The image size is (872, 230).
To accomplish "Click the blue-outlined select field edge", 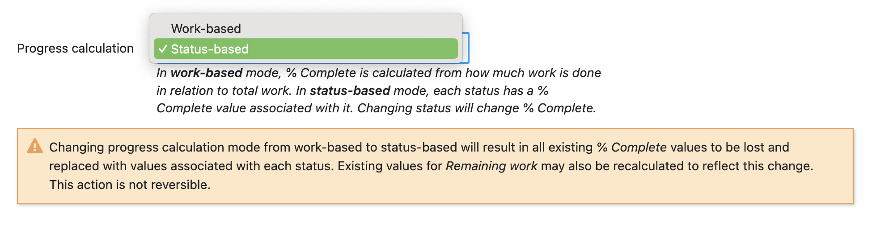I will 467,48.
